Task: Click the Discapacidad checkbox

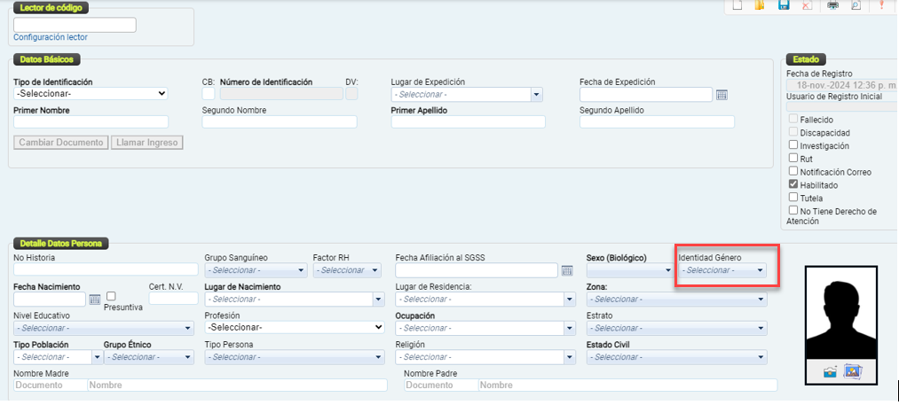Action: (x=793, y=132)
